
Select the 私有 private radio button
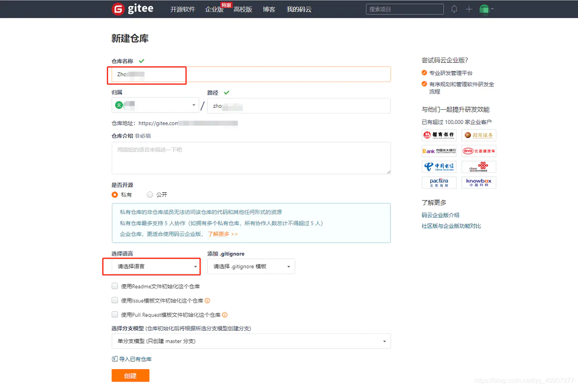115,195
